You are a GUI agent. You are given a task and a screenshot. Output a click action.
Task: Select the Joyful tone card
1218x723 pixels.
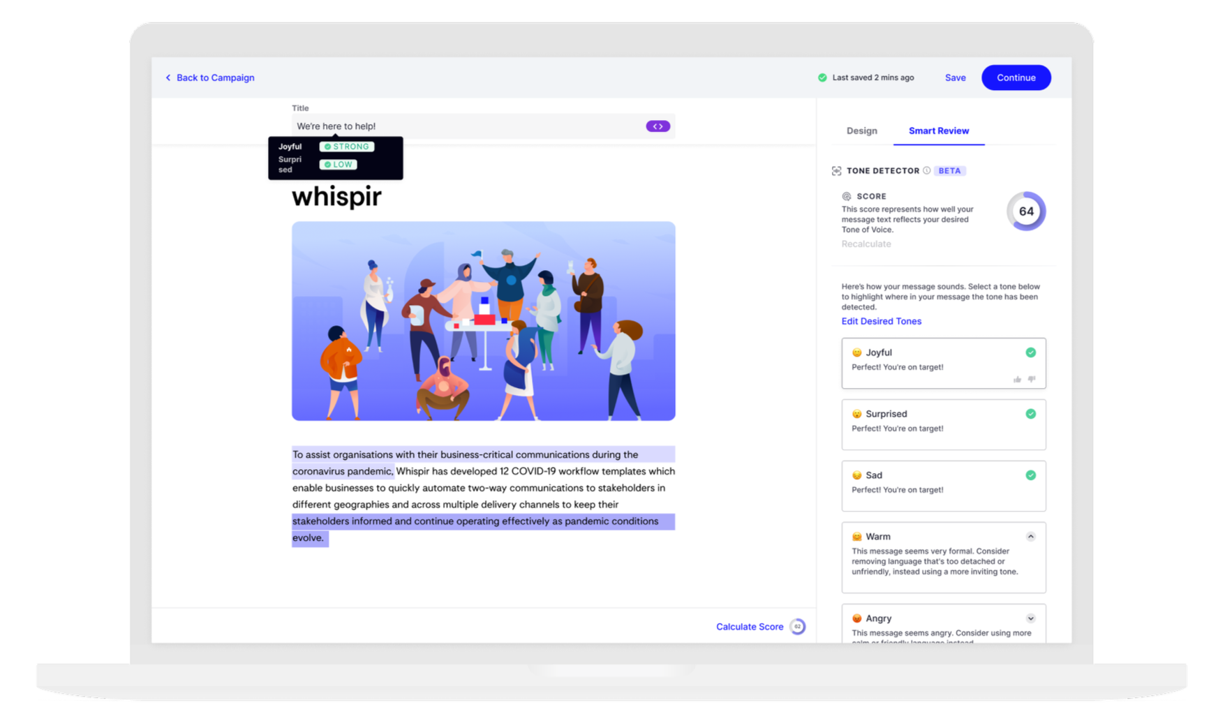coord(944,364)
